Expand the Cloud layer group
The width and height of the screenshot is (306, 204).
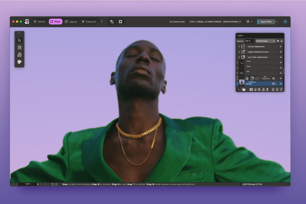click(x=237, y=63)
